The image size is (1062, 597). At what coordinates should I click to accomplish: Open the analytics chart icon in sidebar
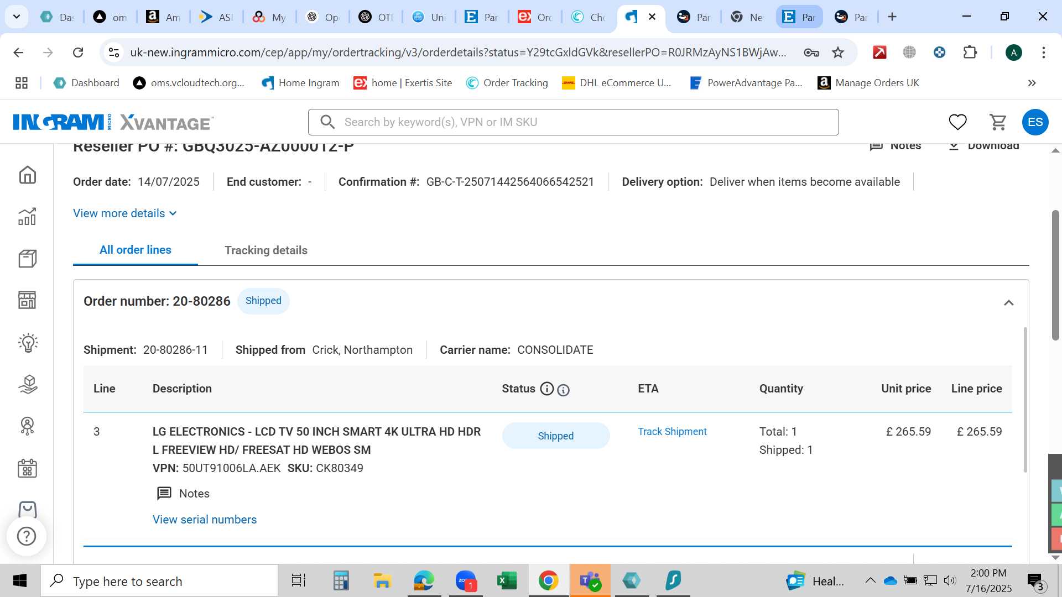(27, 217)
